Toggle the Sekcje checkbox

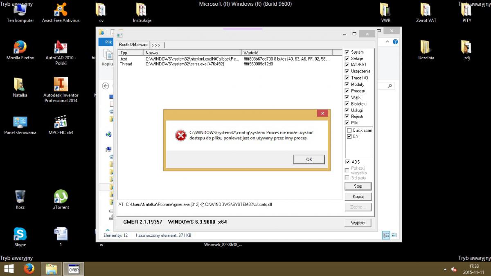(x=347, y=58)
